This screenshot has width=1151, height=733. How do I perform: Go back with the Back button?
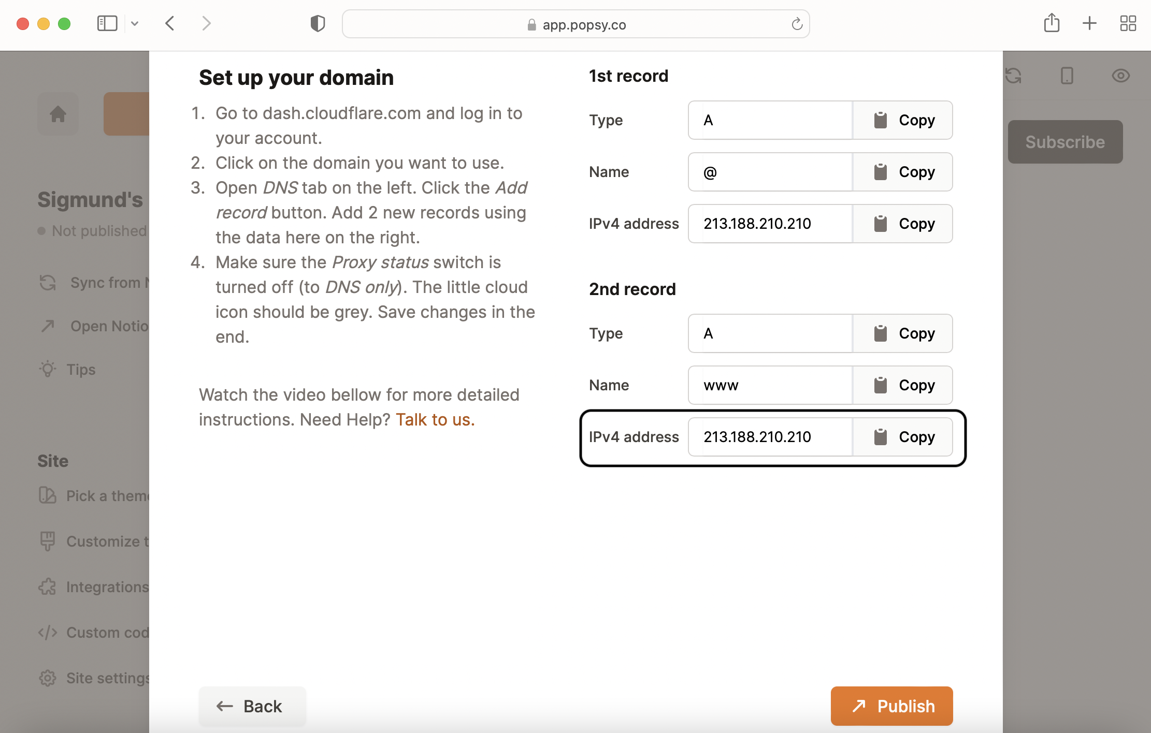pyautogui.click(x=252, y=706)
